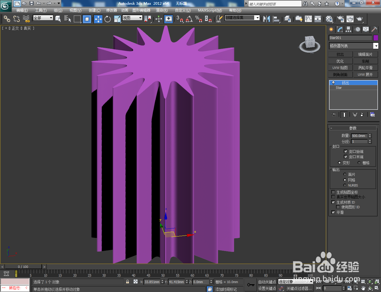Click the time slider 0 / 100 handle
Screen dimensions: 381x292
point(23,266)
